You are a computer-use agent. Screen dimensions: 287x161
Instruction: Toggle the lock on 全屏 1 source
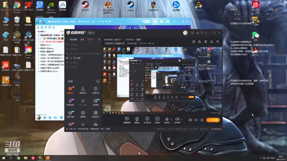click(71, 58)
